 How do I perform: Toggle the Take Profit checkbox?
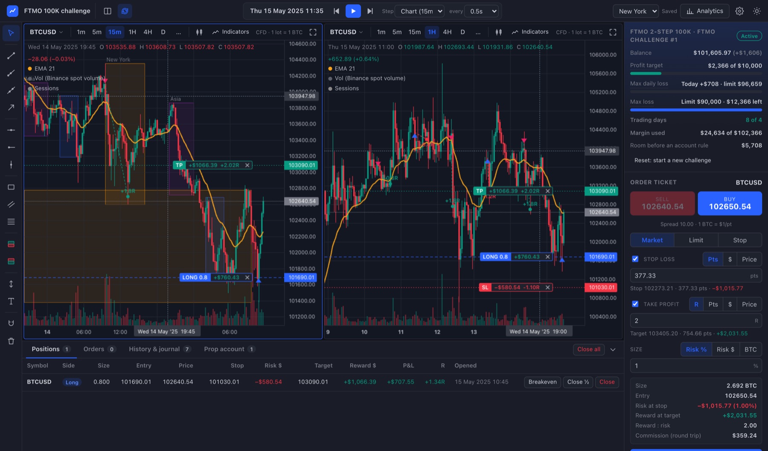click(635, 304)
